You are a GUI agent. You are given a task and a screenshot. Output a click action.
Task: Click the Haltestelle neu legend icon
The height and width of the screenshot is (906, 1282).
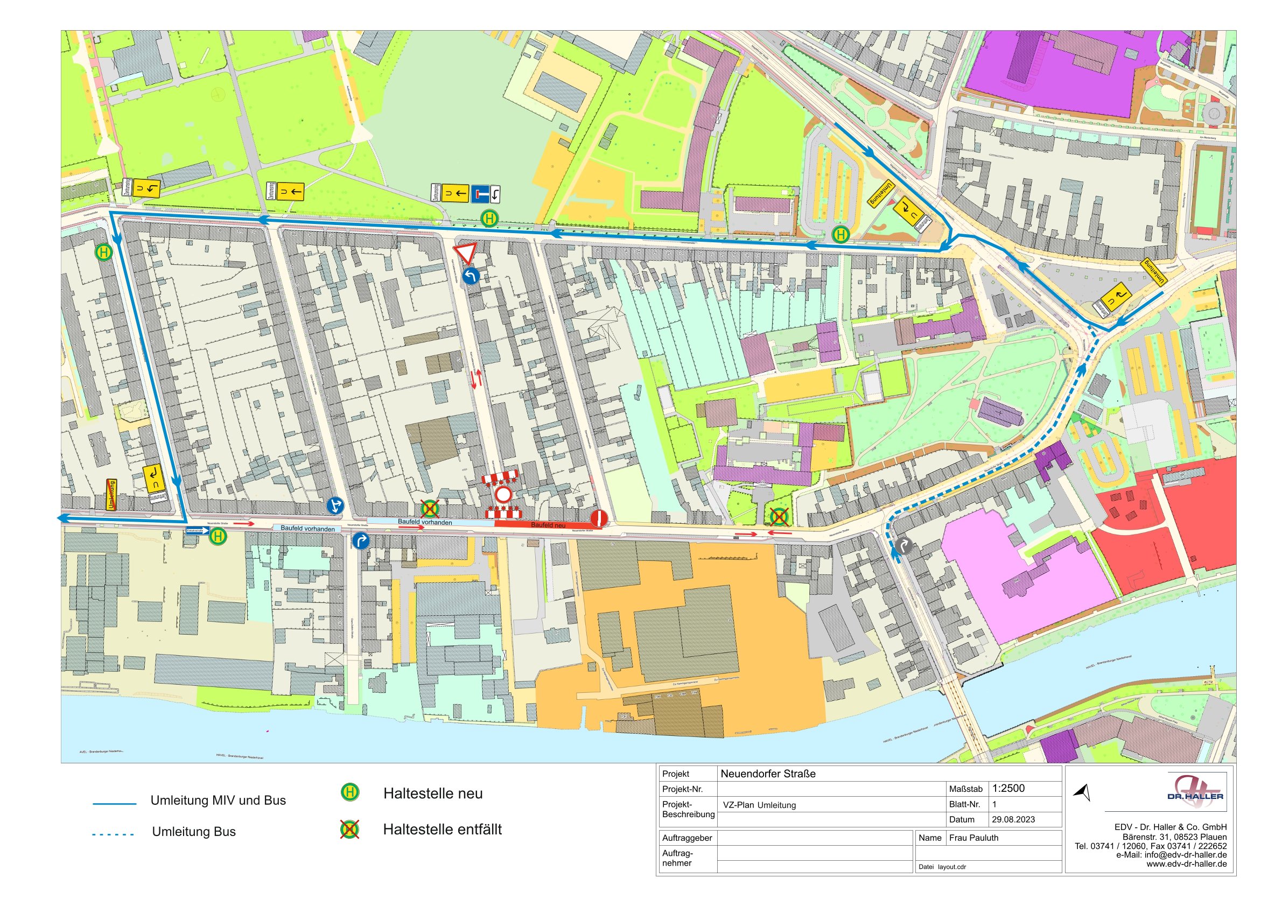coord(350,792)
